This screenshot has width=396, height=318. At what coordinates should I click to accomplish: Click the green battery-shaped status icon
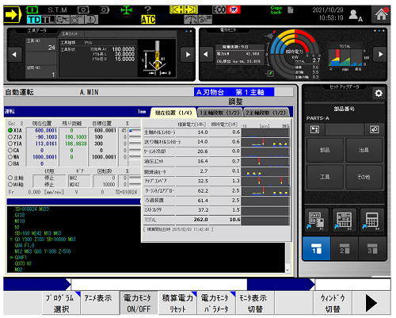[x=32, y=10]
